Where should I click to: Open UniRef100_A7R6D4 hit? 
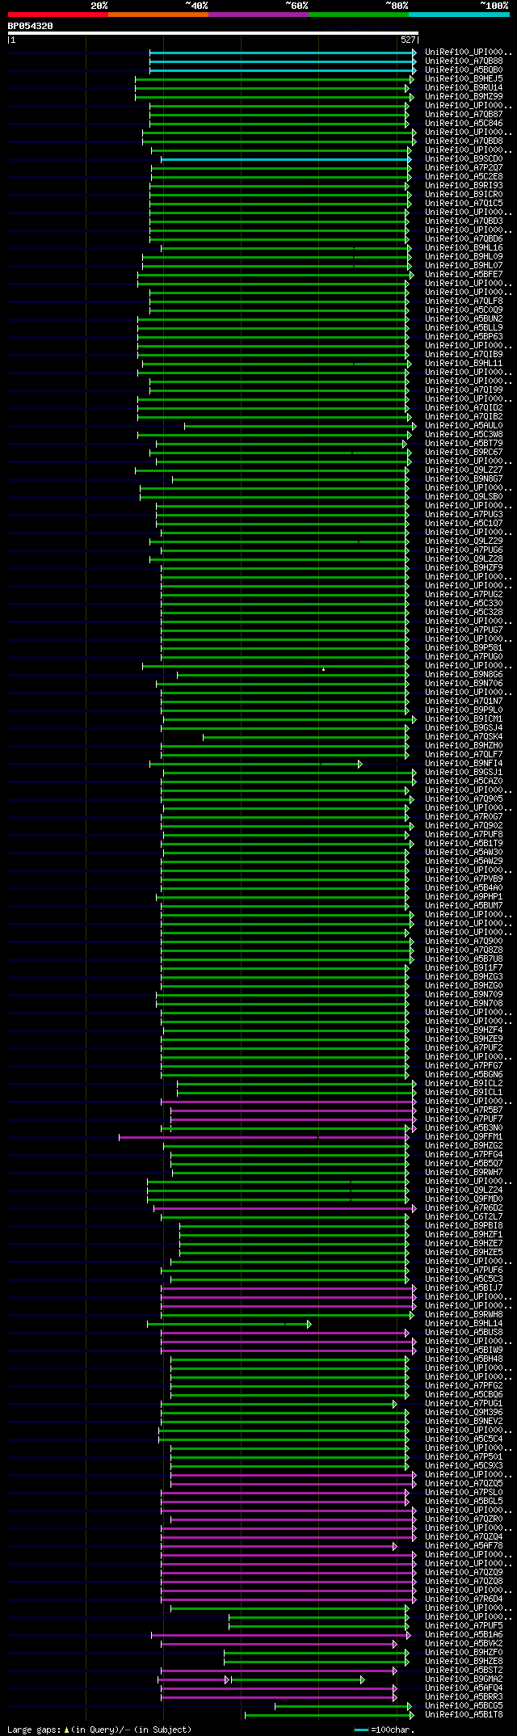[x=464, y=1599]
